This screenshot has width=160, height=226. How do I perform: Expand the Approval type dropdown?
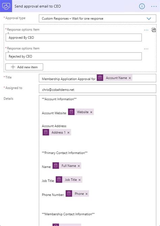click(x=149, y=19)
